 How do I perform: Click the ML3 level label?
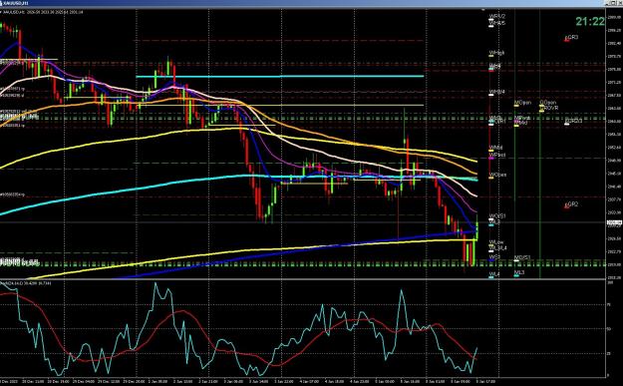pyautogui.click(x=519, y=272)
